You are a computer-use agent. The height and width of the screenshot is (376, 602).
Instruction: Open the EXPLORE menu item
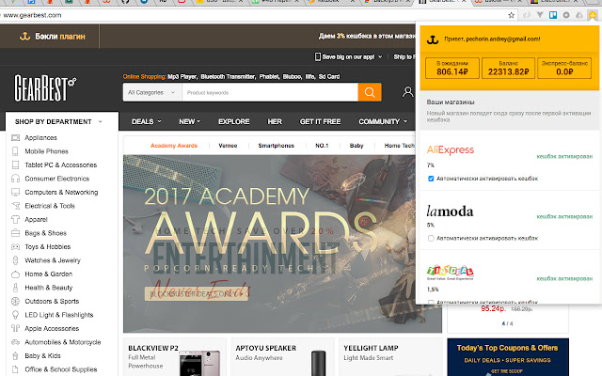(x=234, y=121)
